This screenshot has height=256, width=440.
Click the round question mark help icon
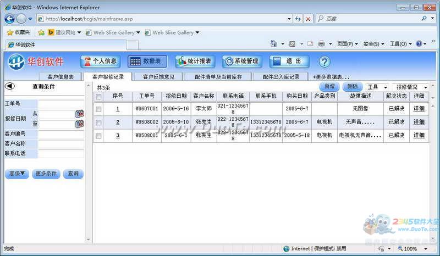click(324, 62)
